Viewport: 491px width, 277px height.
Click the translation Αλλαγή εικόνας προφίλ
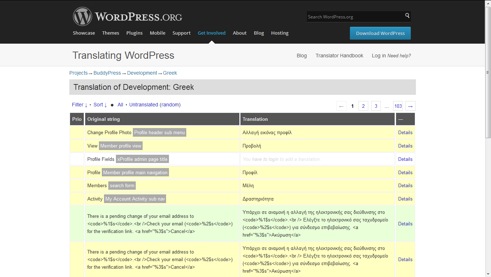point(267,132)
